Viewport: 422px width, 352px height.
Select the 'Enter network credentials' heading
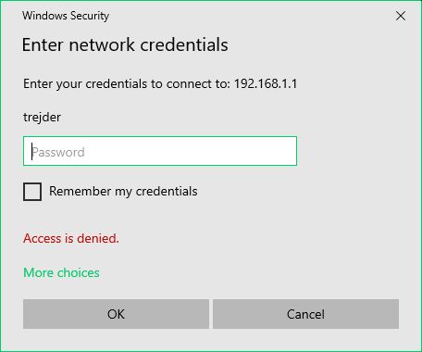(x=125, y=44)
